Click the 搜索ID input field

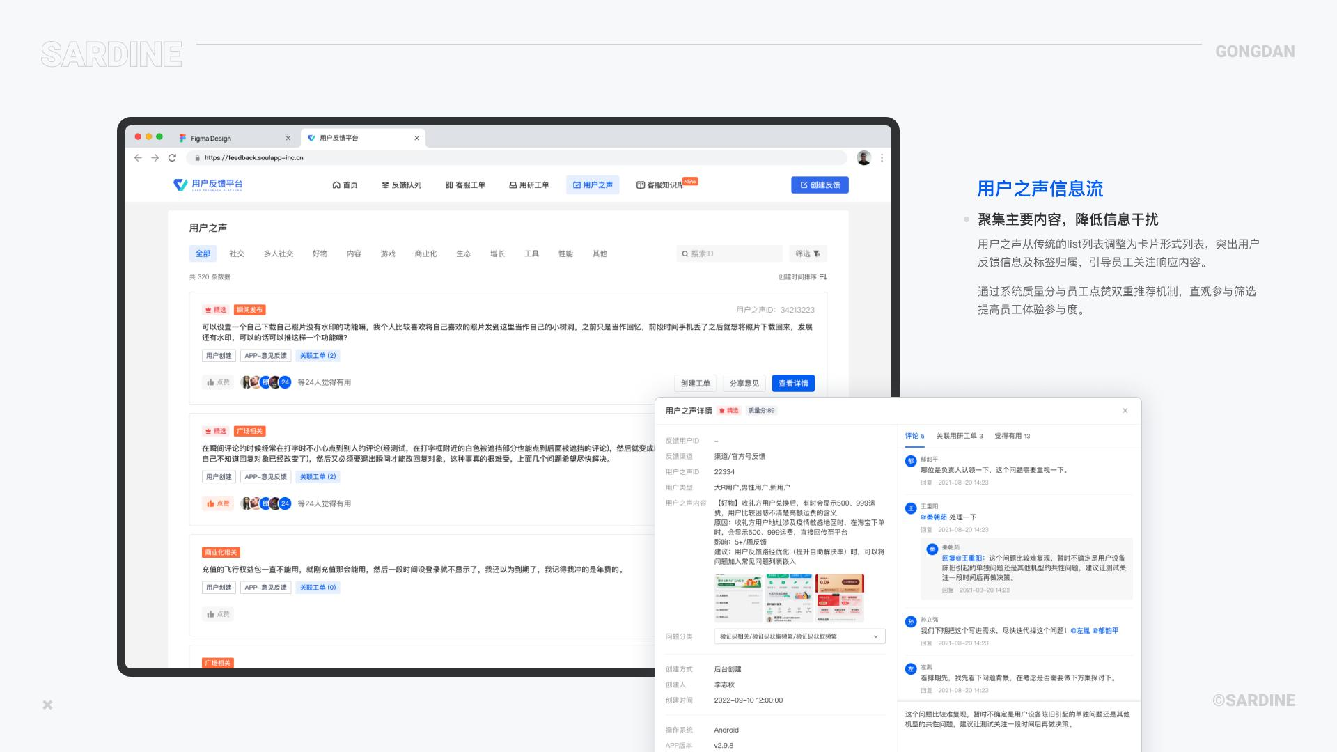click(729, 253)
